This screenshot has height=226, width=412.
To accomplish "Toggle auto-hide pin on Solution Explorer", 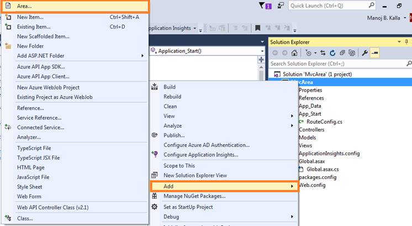I will [399, 42].
